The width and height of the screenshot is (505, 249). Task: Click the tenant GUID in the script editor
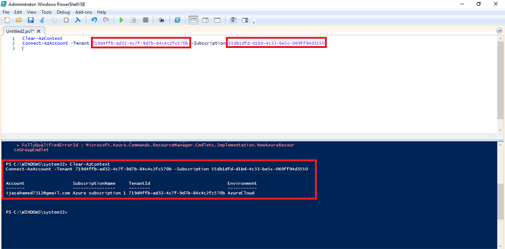[x=141, y=43]
